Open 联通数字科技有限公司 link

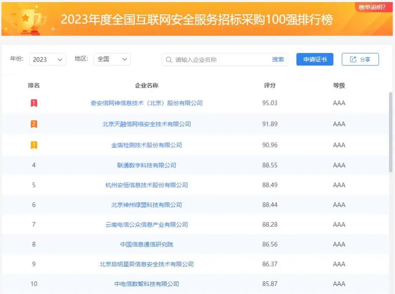point(146,165)
